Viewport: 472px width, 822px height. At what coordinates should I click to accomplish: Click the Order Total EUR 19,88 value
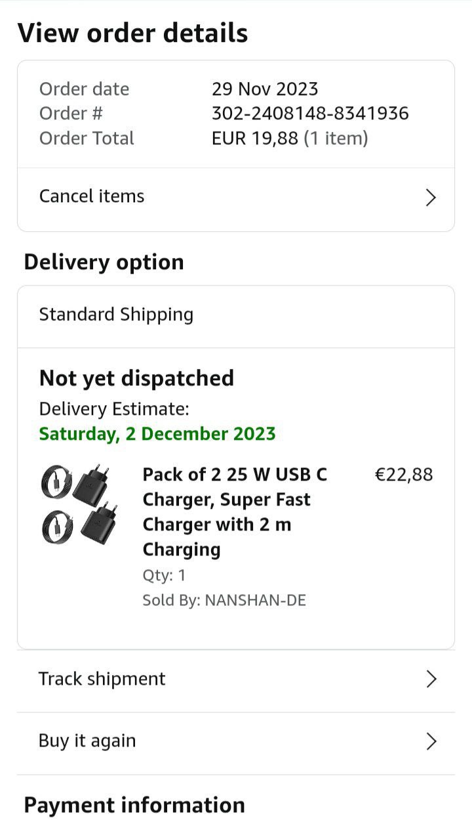[290, 139]
